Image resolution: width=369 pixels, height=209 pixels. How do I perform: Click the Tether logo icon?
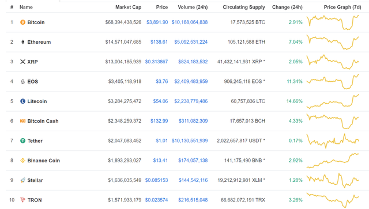tap(22, 141)
